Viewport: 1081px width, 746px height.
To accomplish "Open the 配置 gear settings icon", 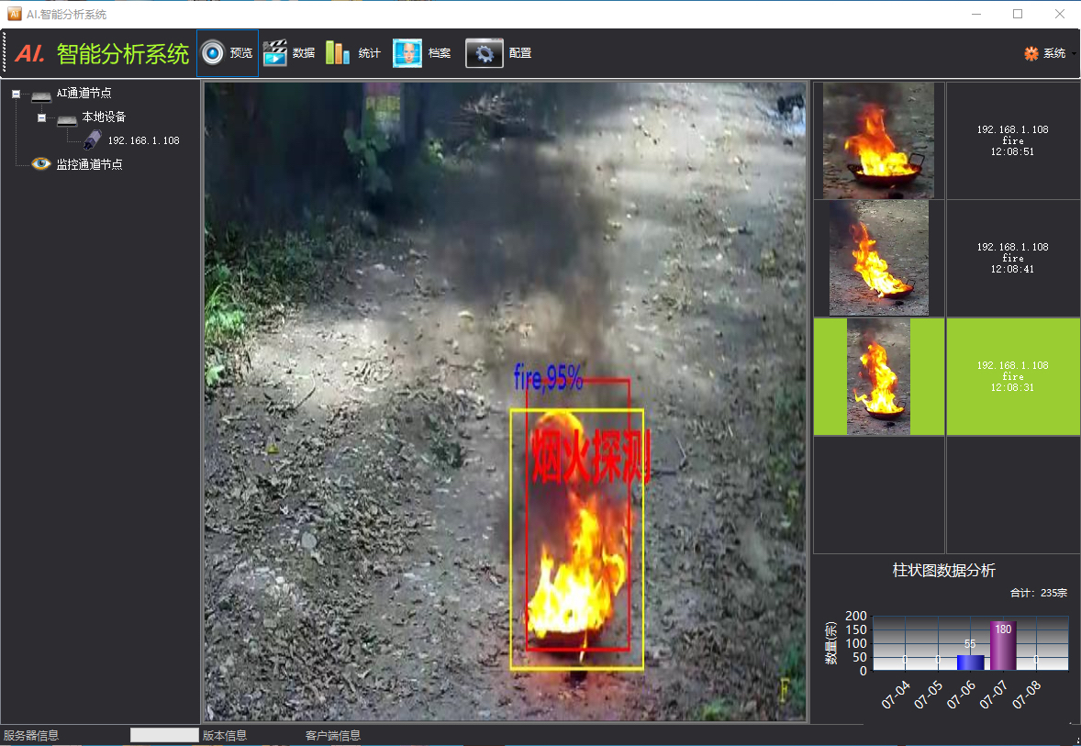I will click(x=484, y=53).
